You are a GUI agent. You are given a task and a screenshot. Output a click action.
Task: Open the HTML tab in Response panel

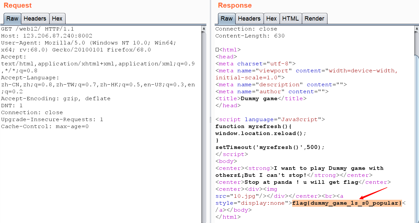tap(291, 19)
